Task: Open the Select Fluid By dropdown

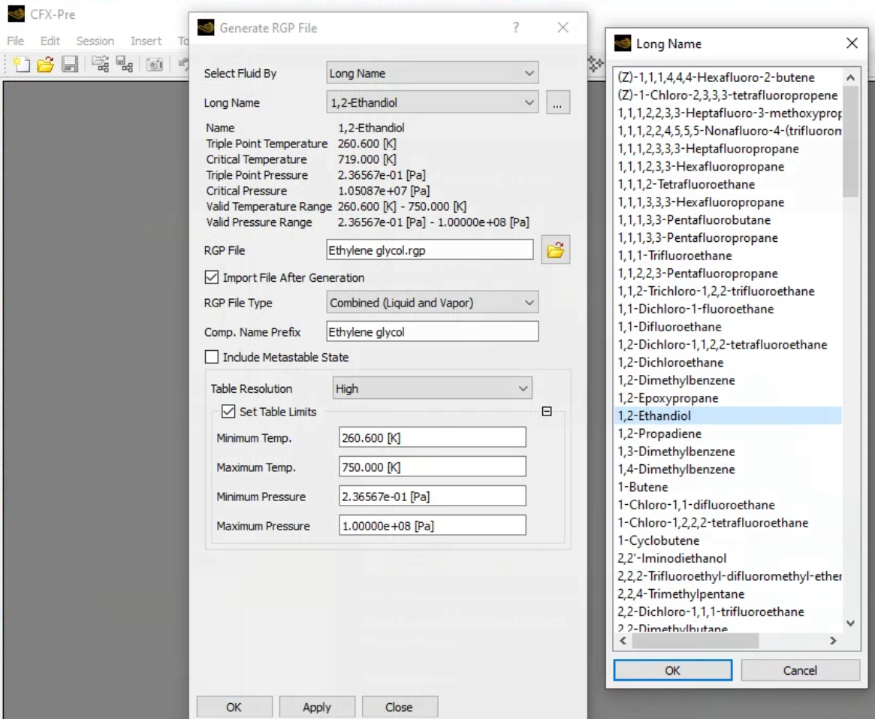Action: (432, 73)
